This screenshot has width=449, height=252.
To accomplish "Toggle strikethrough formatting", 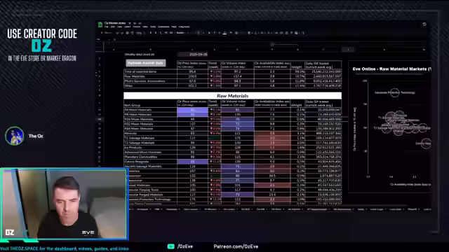I will tap(220, 33).
